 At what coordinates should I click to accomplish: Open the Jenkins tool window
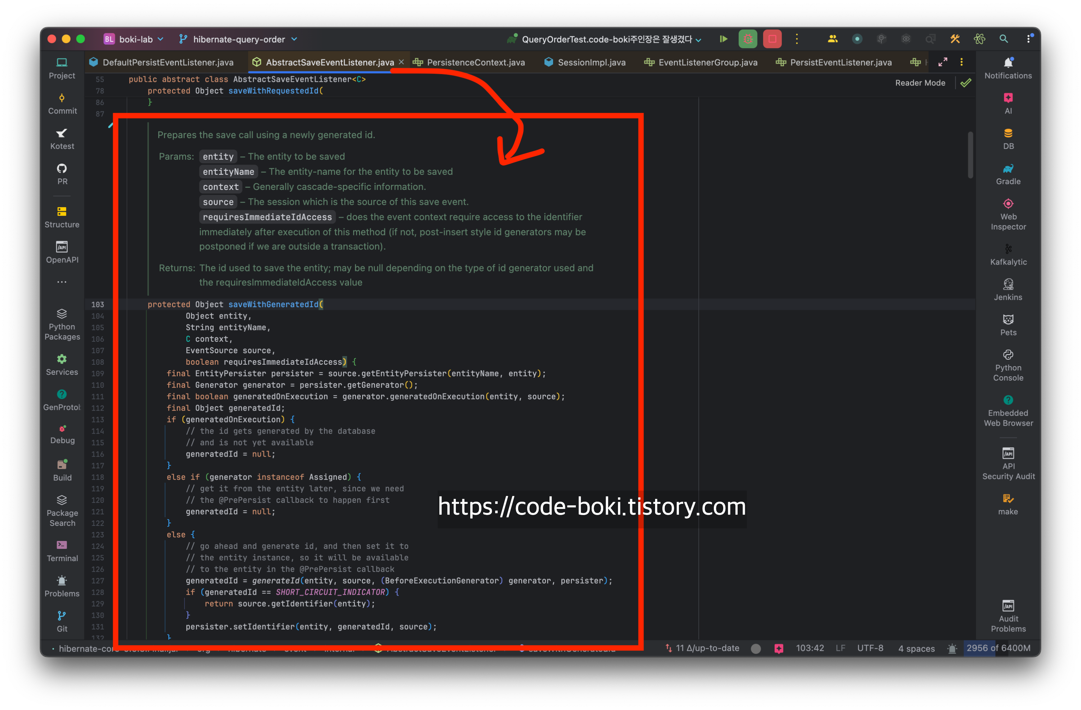(x=1008, y=290)
